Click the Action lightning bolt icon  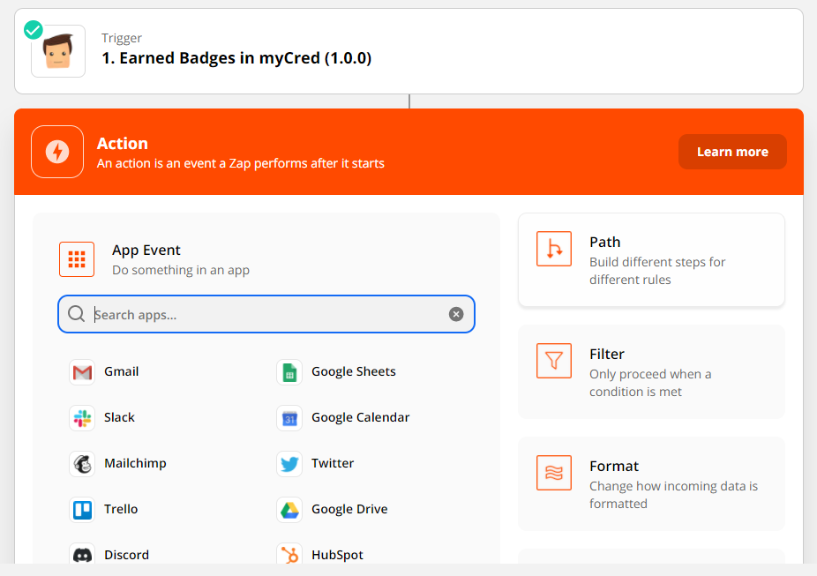[x=57, y=152]
